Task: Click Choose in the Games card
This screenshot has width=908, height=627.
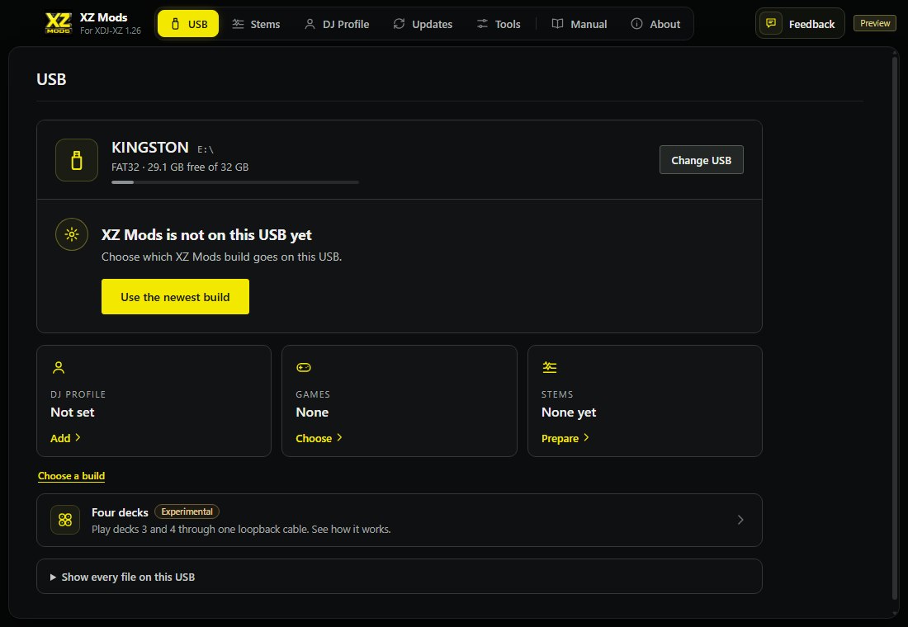Action: tap(314, 438)
